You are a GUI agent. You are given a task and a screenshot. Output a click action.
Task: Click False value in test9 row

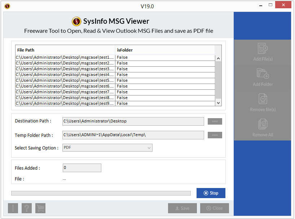[x=122, y=103]
